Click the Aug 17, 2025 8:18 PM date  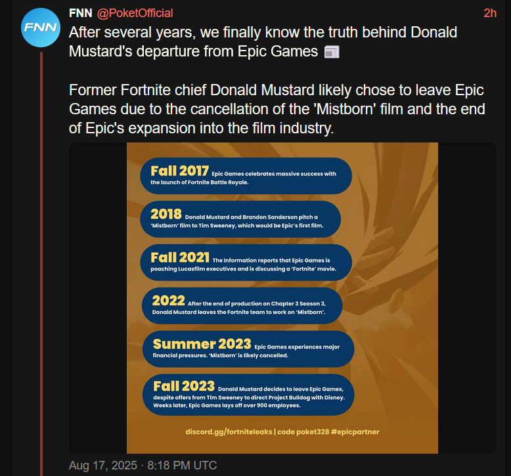143,465
